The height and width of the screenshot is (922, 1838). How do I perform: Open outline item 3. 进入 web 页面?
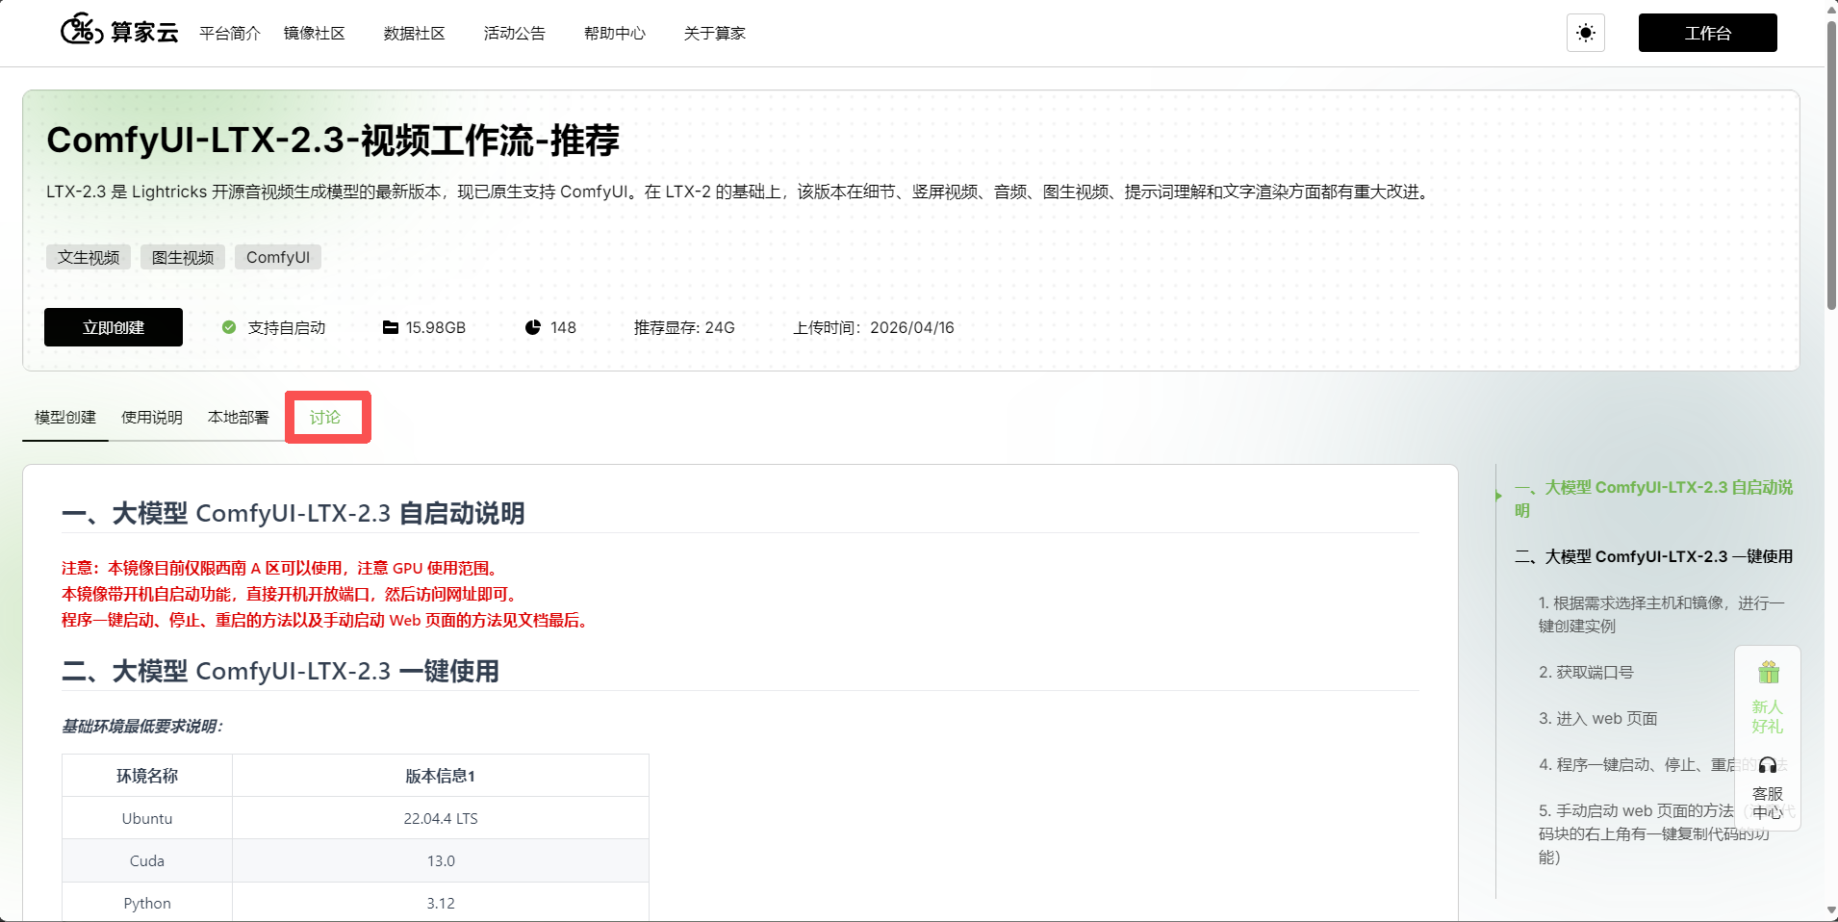pos(1597,718)
